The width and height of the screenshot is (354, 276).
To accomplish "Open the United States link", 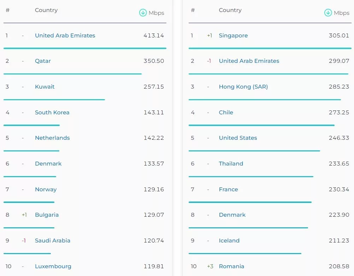I will [238, 138].
